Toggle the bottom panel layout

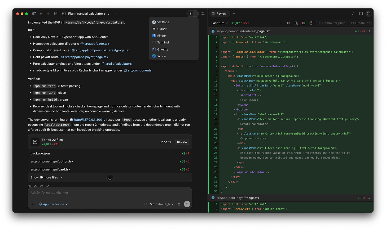361,14
